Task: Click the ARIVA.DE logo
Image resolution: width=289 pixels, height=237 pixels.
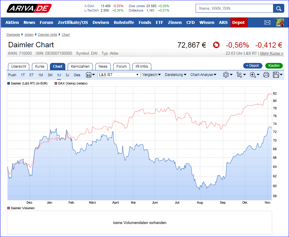Action: (x=29, y=8)
